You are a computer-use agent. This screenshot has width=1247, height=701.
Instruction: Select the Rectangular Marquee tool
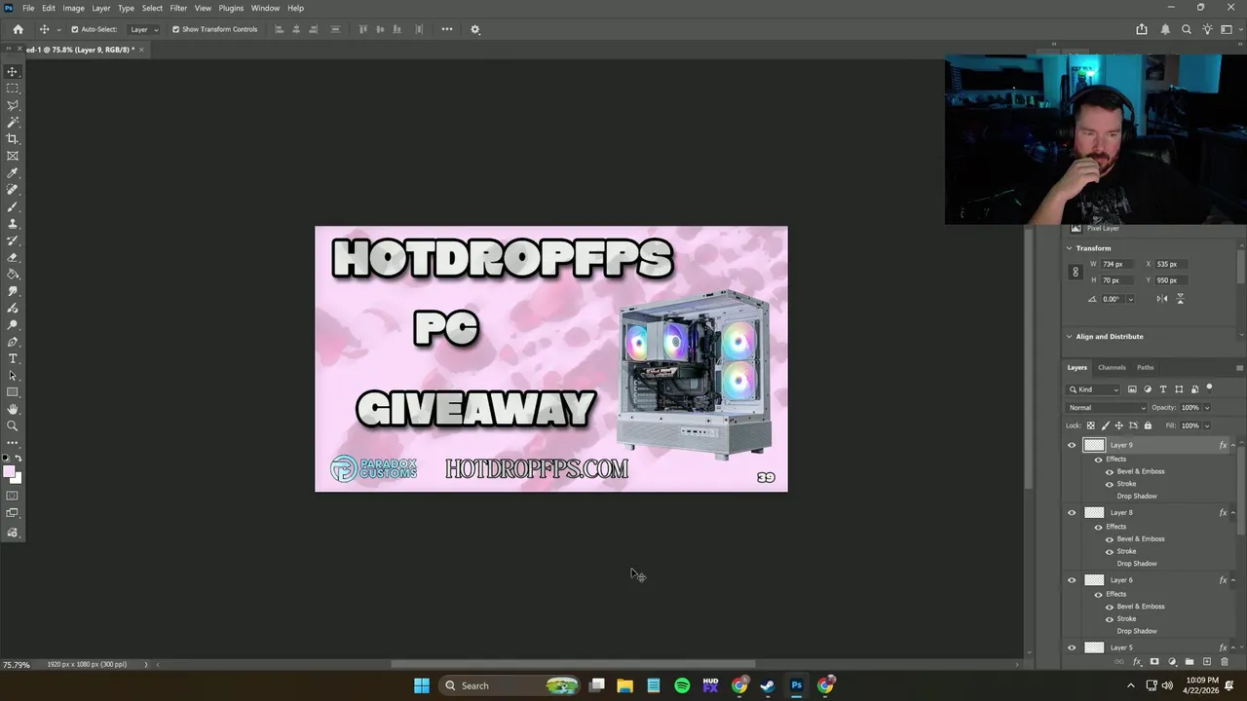click(13, 89)
